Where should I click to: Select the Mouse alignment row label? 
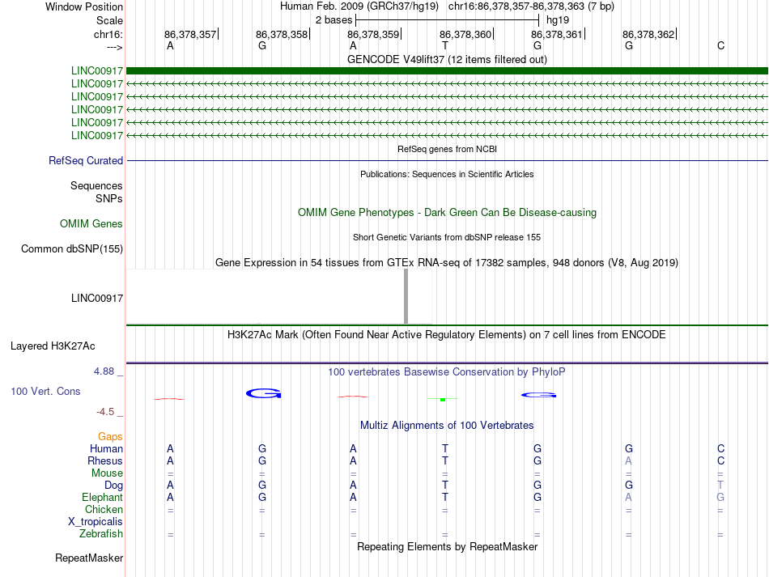[x=107, y=473]
